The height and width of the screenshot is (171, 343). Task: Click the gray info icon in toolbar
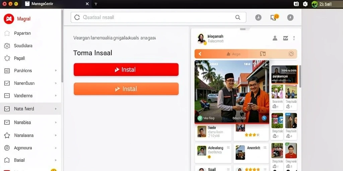pos(290,17)
